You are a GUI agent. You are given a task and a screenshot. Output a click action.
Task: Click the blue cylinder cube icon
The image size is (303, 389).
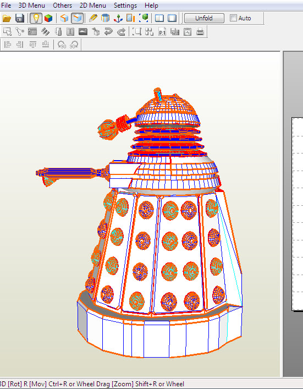point(106,18)
